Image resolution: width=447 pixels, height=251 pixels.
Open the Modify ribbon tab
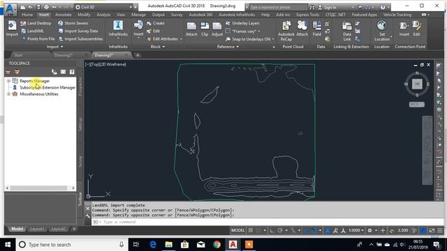84,15
